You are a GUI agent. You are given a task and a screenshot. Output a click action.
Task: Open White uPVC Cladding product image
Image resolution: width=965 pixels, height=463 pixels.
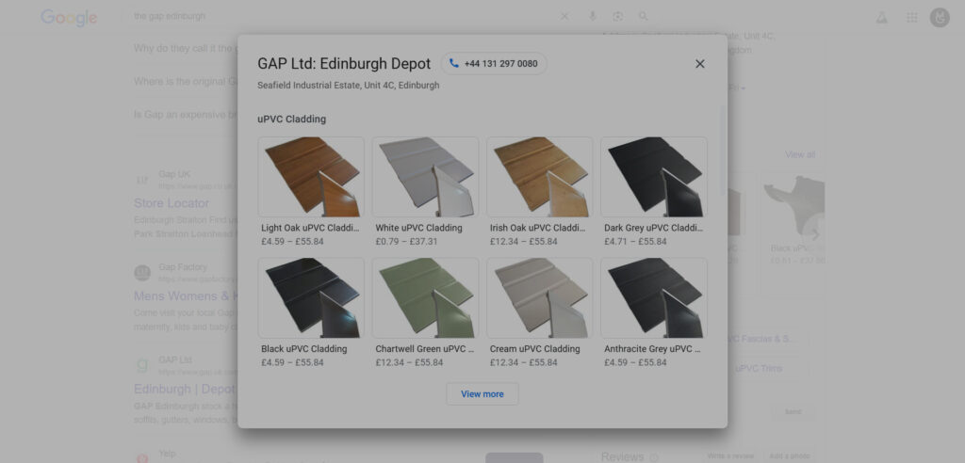pos(425,177)
